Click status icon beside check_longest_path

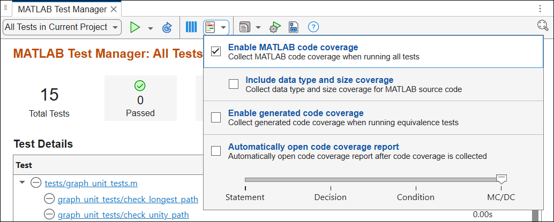coord(49,199)
